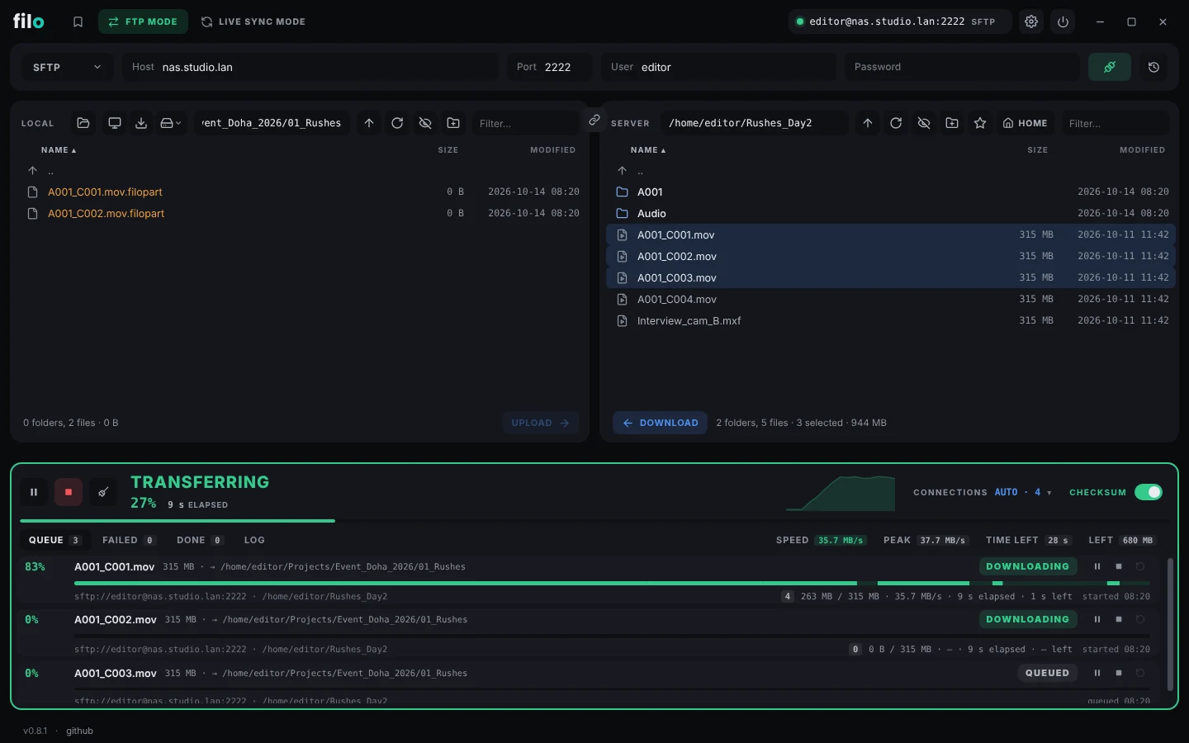Screen dimensions: 1189x743
Task: Open the Failed tab
Action: tap(129, 540)
